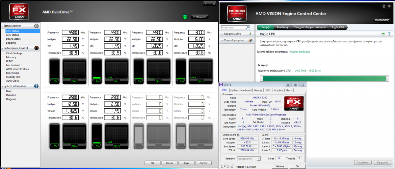Open Auto Clock page
This screenshot has height=169, width=395.
point(13,81)
